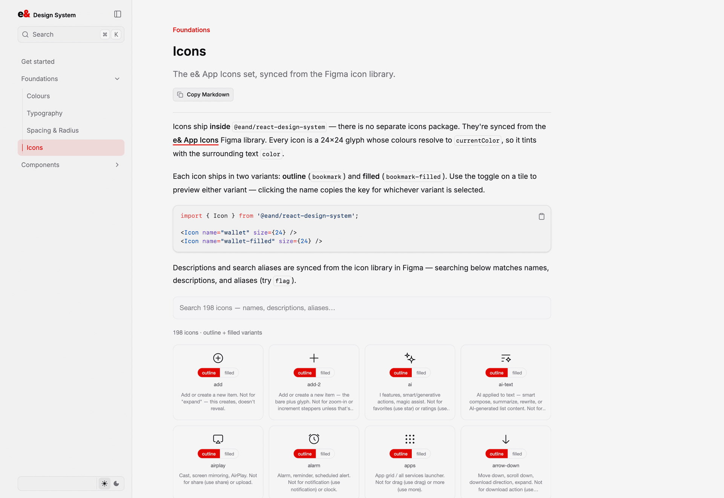Show filled variant for add icon
Screen dimensions: 724x498
click(229, 373)
